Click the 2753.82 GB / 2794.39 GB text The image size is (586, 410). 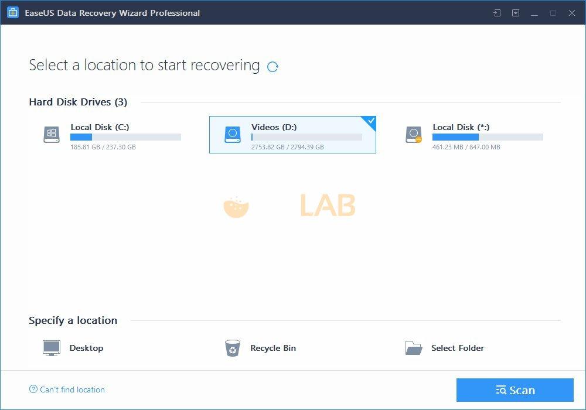tap(287, 147)
